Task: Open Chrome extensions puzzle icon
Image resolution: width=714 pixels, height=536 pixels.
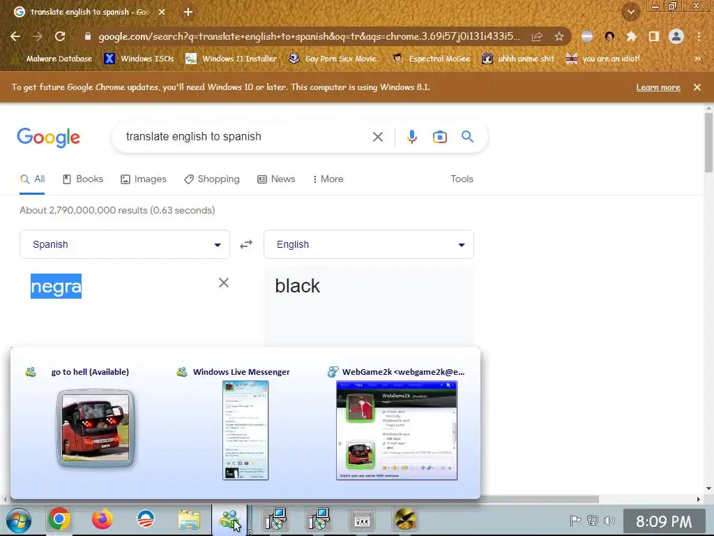Action: [631, 36]
